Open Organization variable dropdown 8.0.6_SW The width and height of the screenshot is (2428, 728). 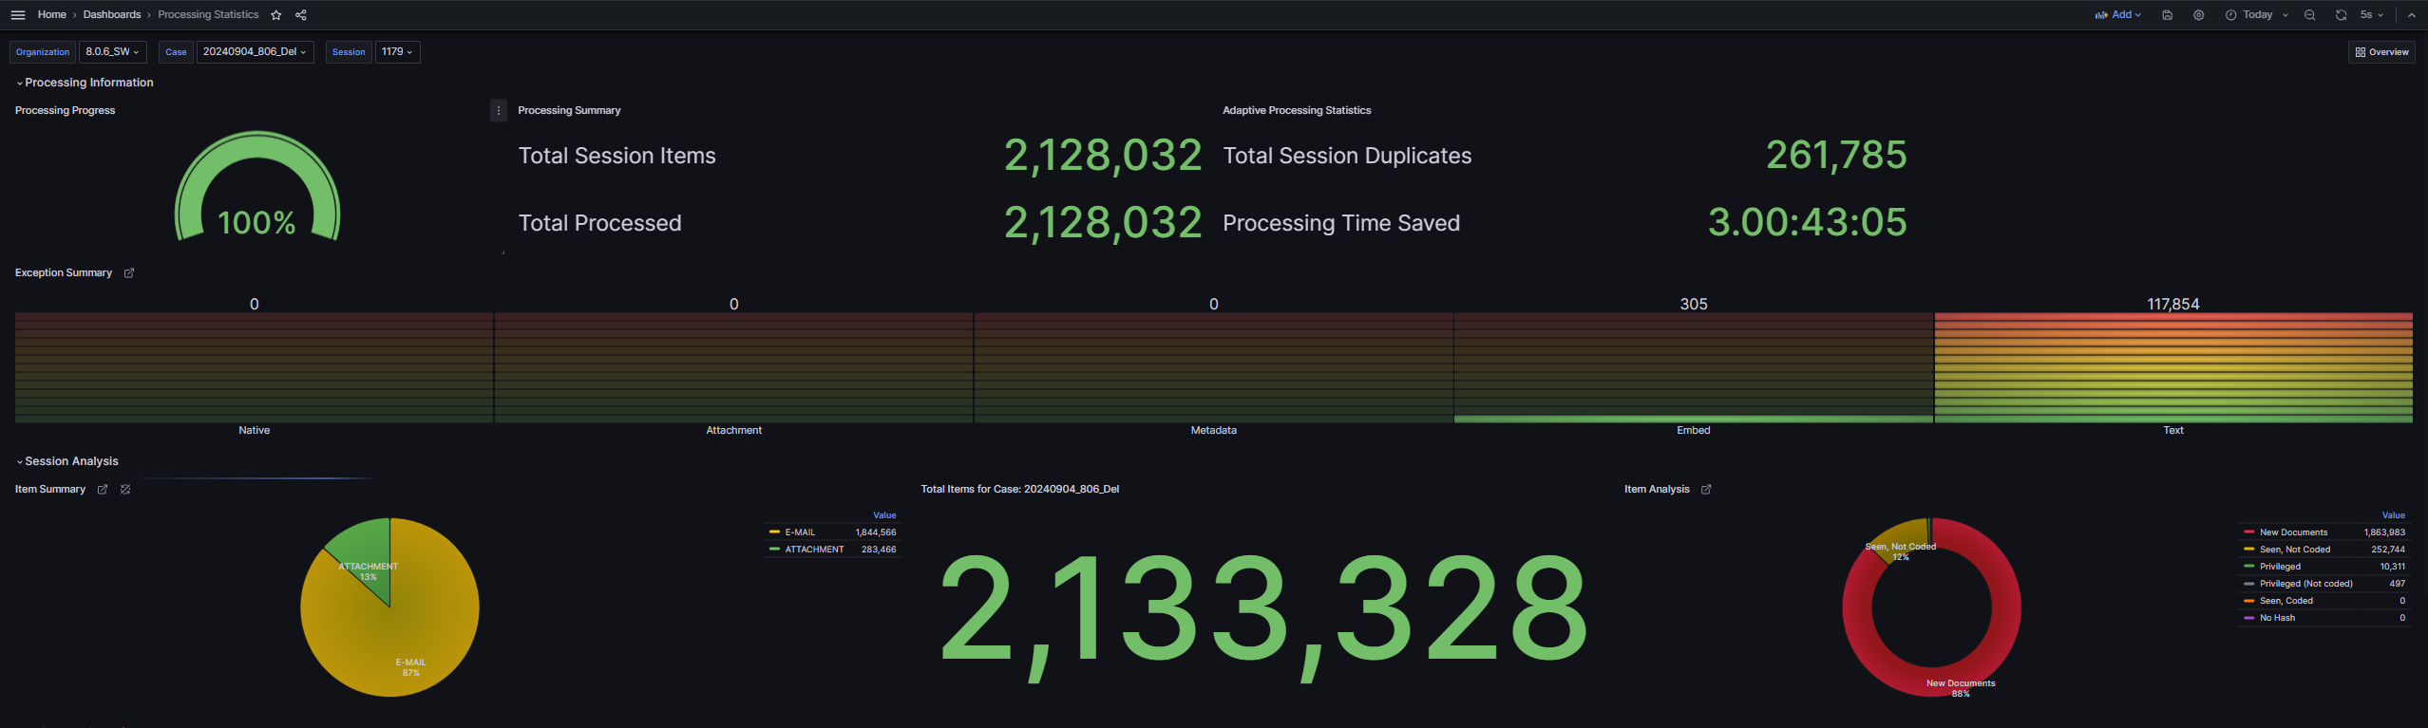coord(112,52)
